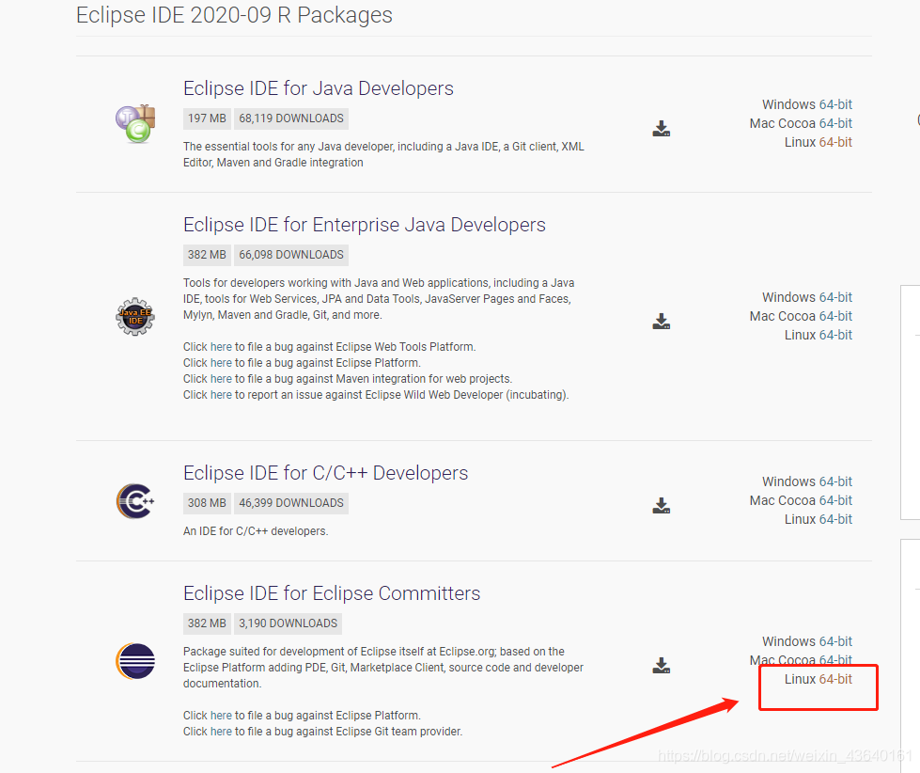Click 'here' link for Committers' Eclipse Platform bug
920x773 pixels.
[x=221, y=716]
